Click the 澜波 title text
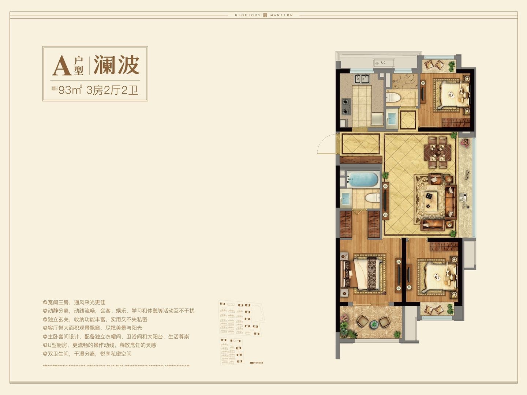The height and width of the screenshot is (395, 527). click(116, 65)
